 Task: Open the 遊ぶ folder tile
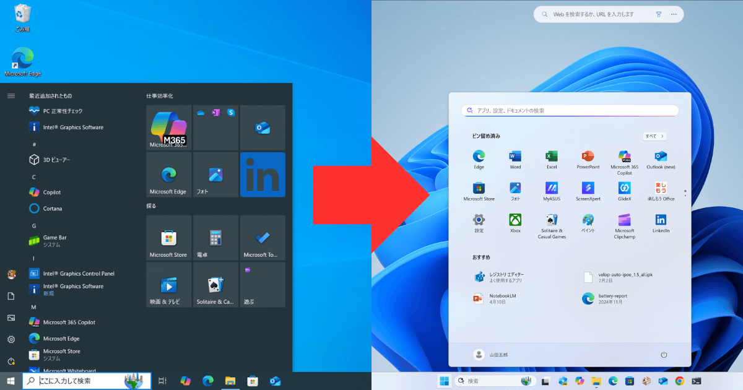point(263,285)
